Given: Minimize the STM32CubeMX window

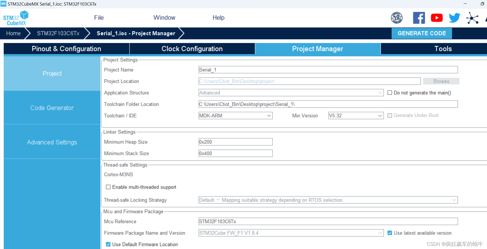Looking at the screenshot, I should click(465, 4).
